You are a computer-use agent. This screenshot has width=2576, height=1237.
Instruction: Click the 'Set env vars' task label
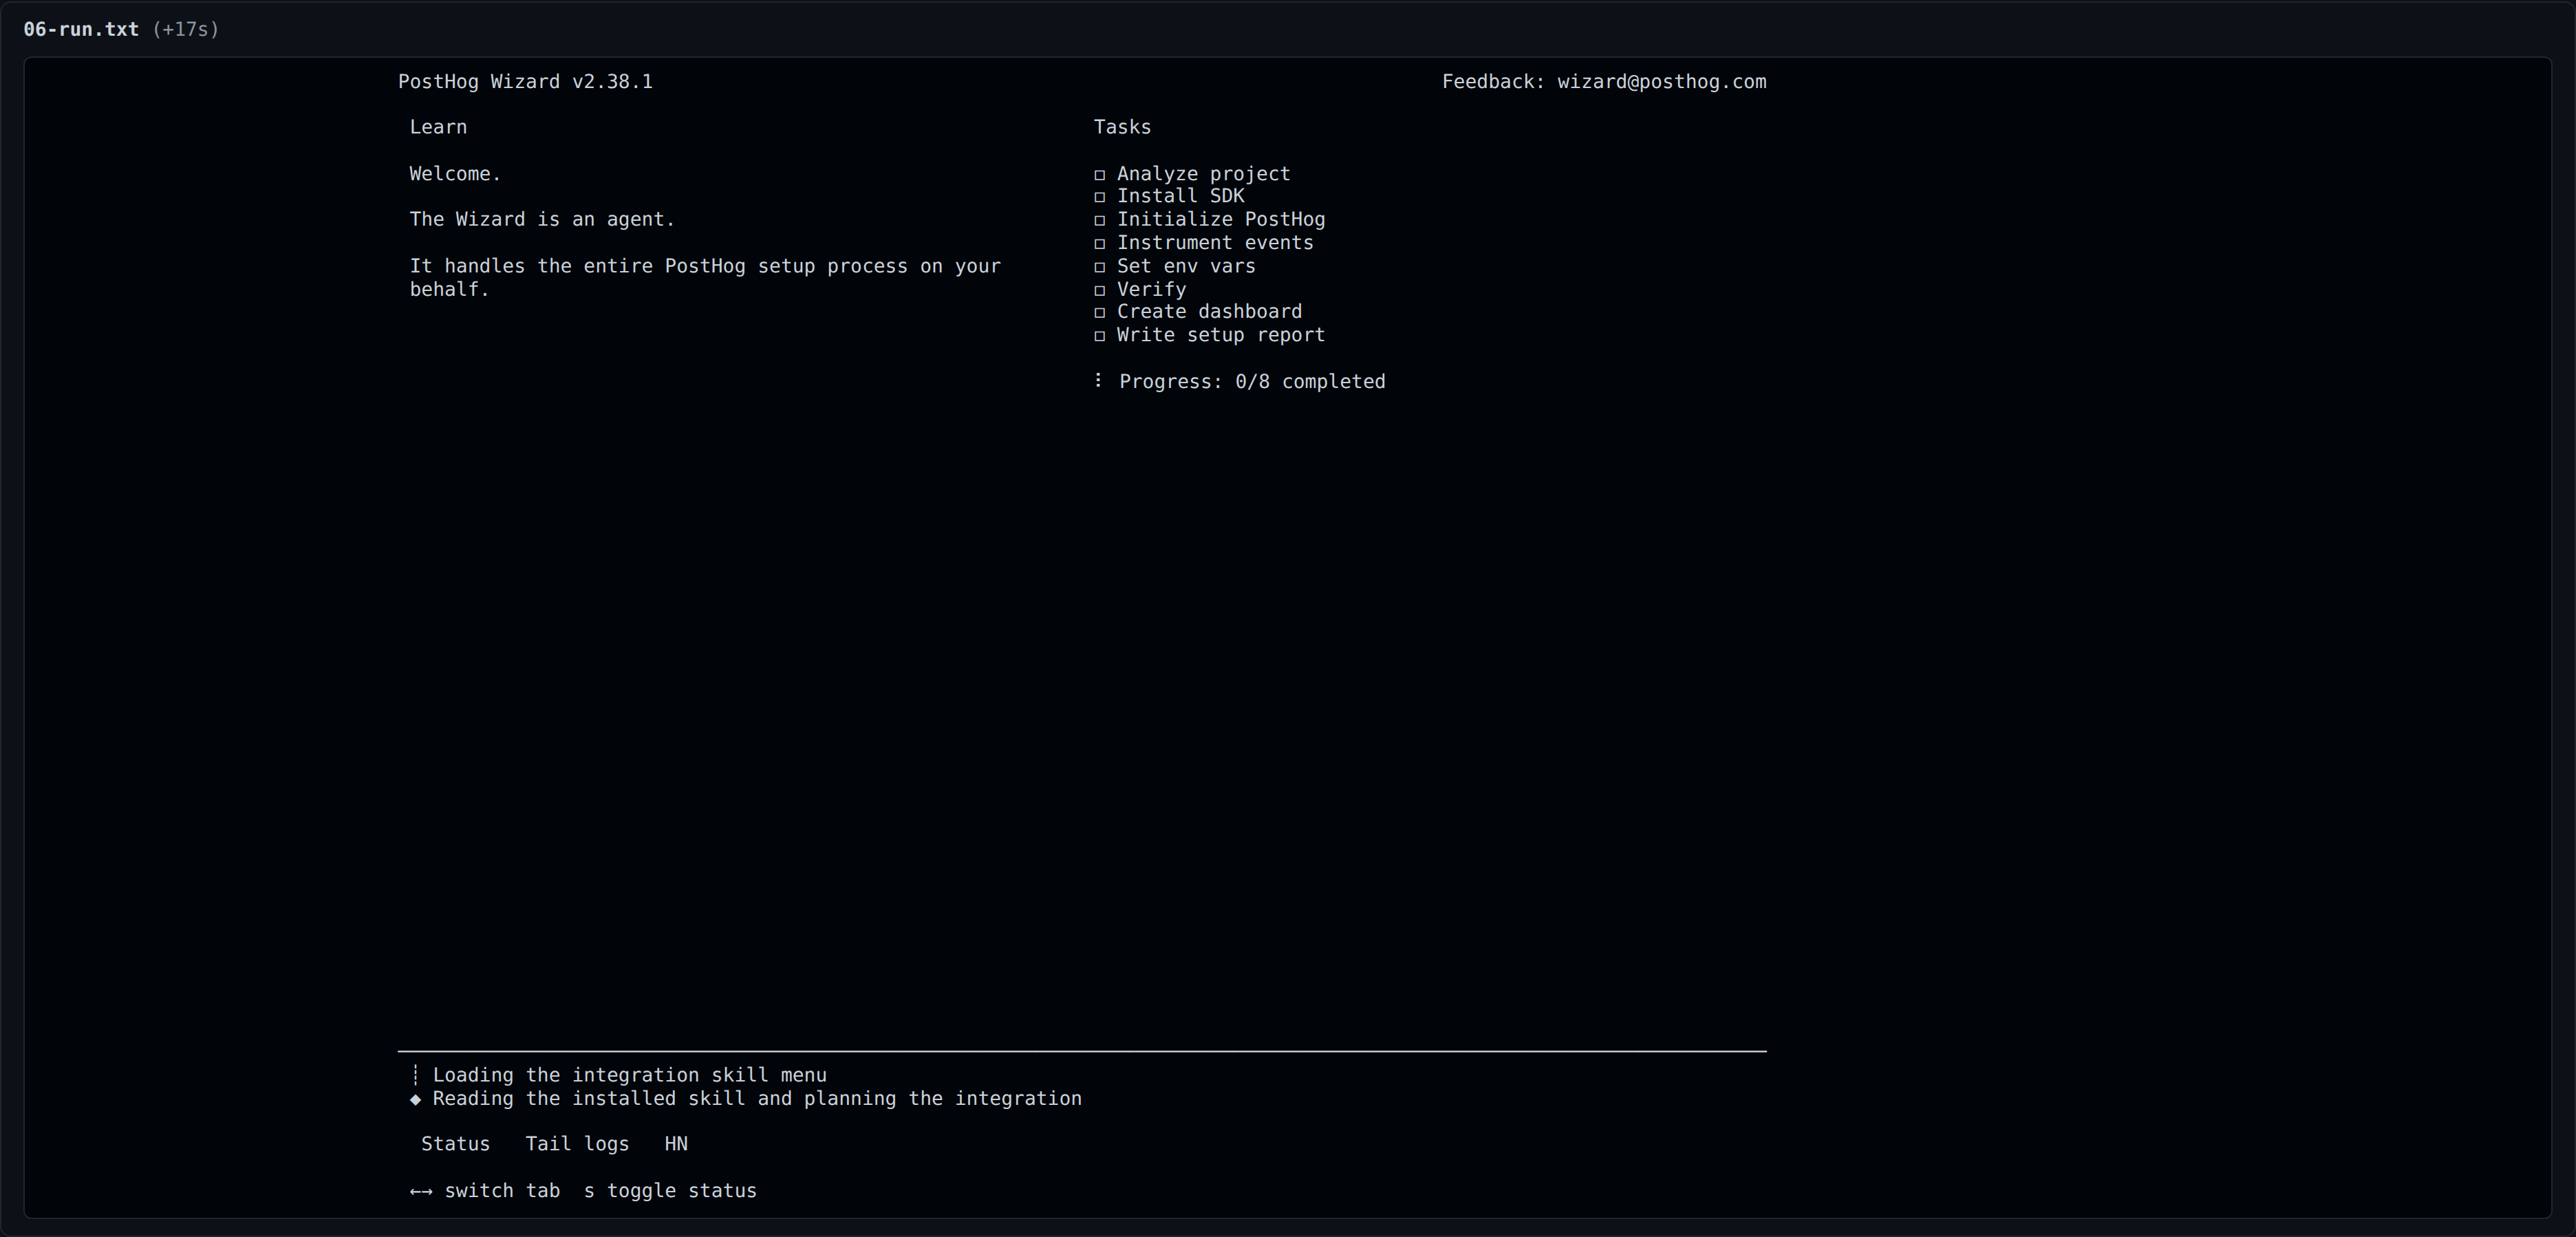(1186, 266)
